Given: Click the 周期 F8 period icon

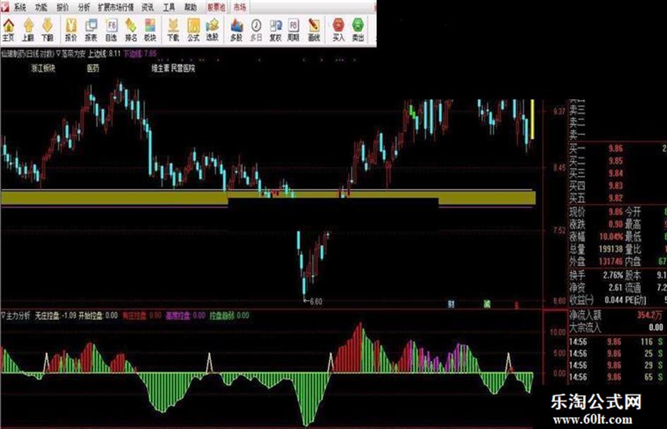Looking at the screenshot, I should (294, 30).
